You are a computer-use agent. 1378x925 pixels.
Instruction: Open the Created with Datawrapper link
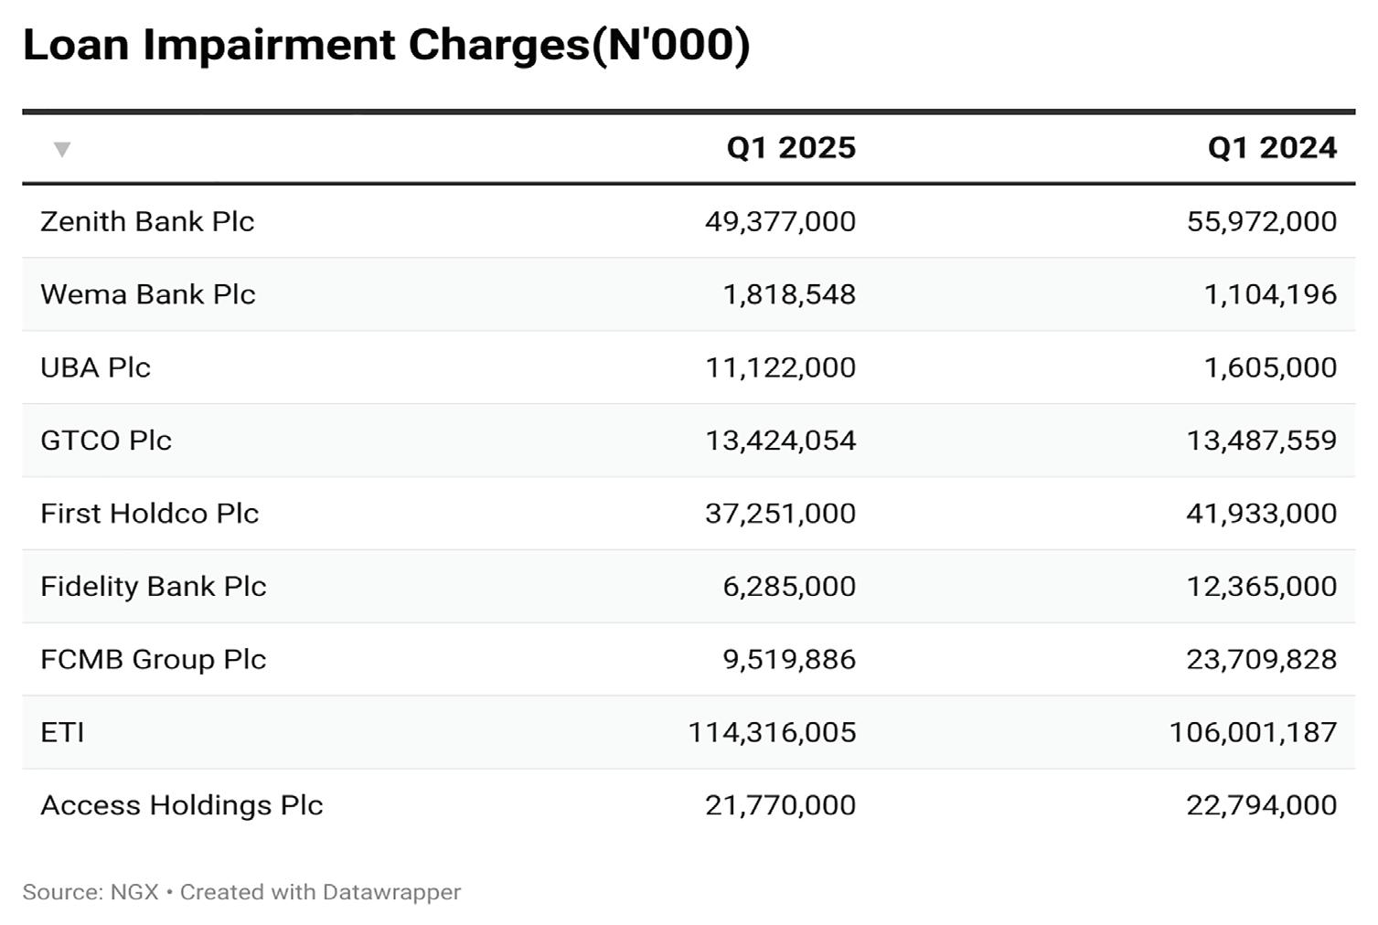click(x=320, y=892)
